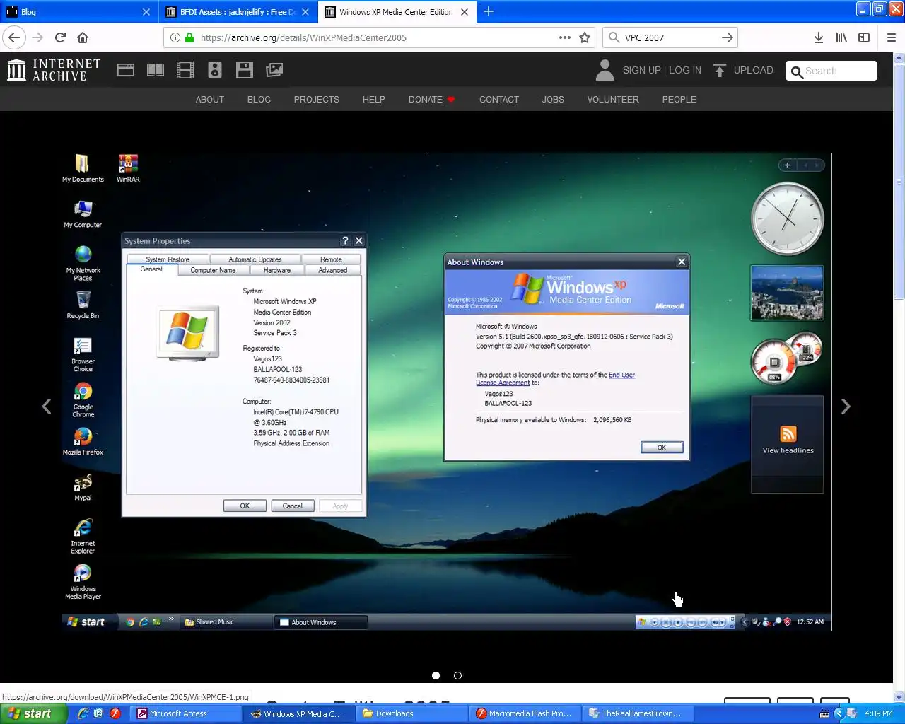
Task: Bookmark this page with the star icon
Action: [585, 37]
